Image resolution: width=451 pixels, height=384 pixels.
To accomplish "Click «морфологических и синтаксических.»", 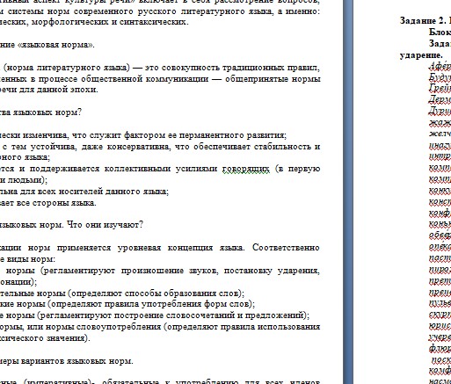I will 110,22.
